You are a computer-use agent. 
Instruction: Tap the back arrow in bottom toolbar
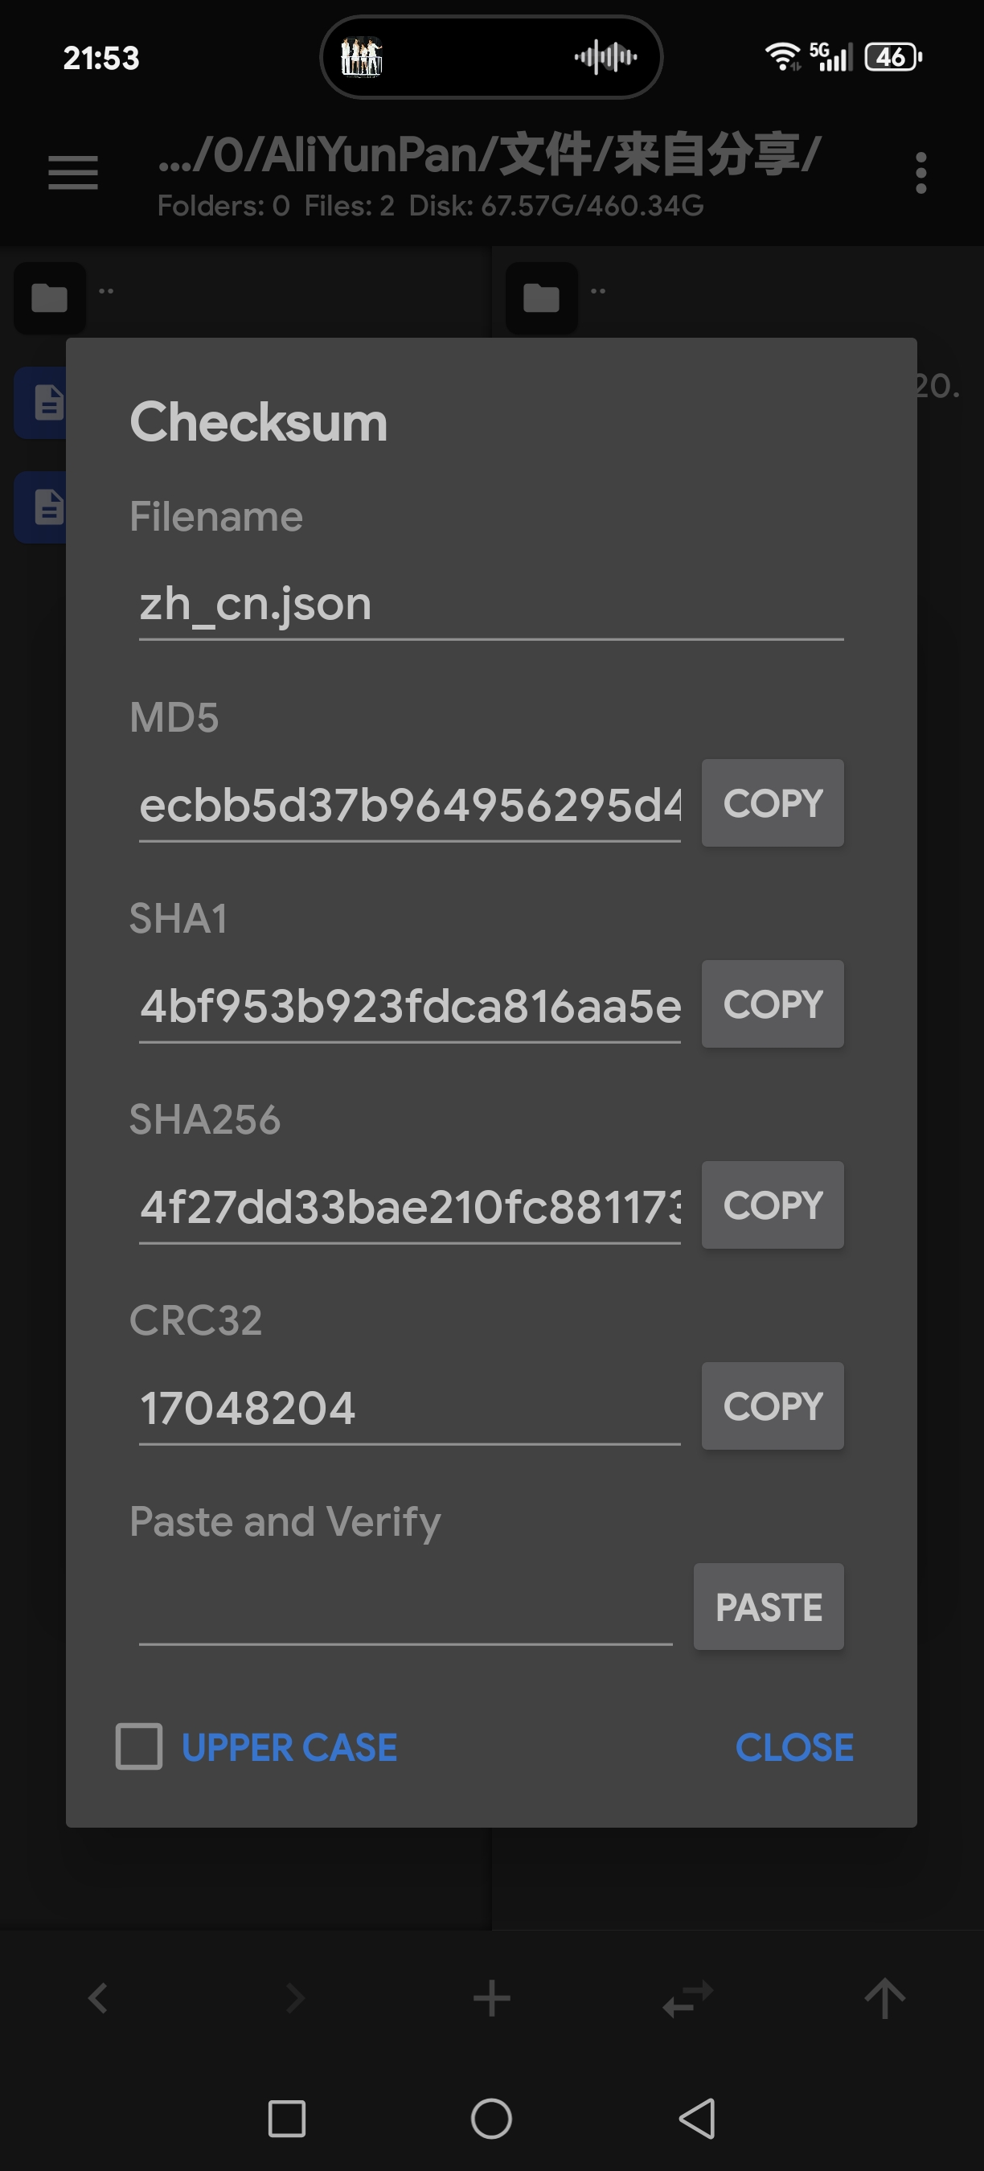tap(98, 1997)
